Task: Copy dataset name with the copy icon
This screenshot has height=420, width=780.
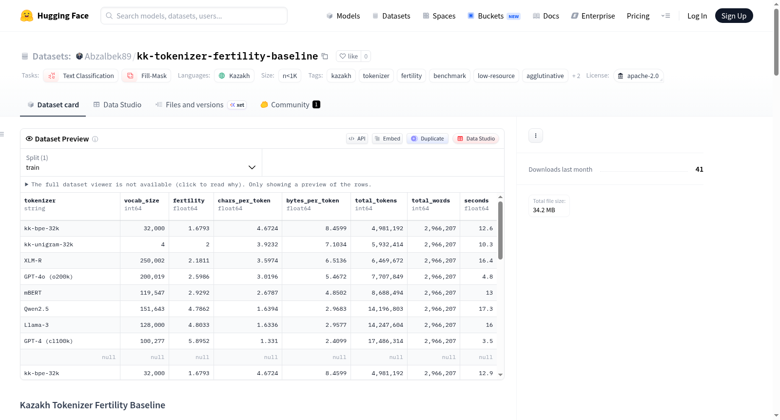Action: pos(325,56)
